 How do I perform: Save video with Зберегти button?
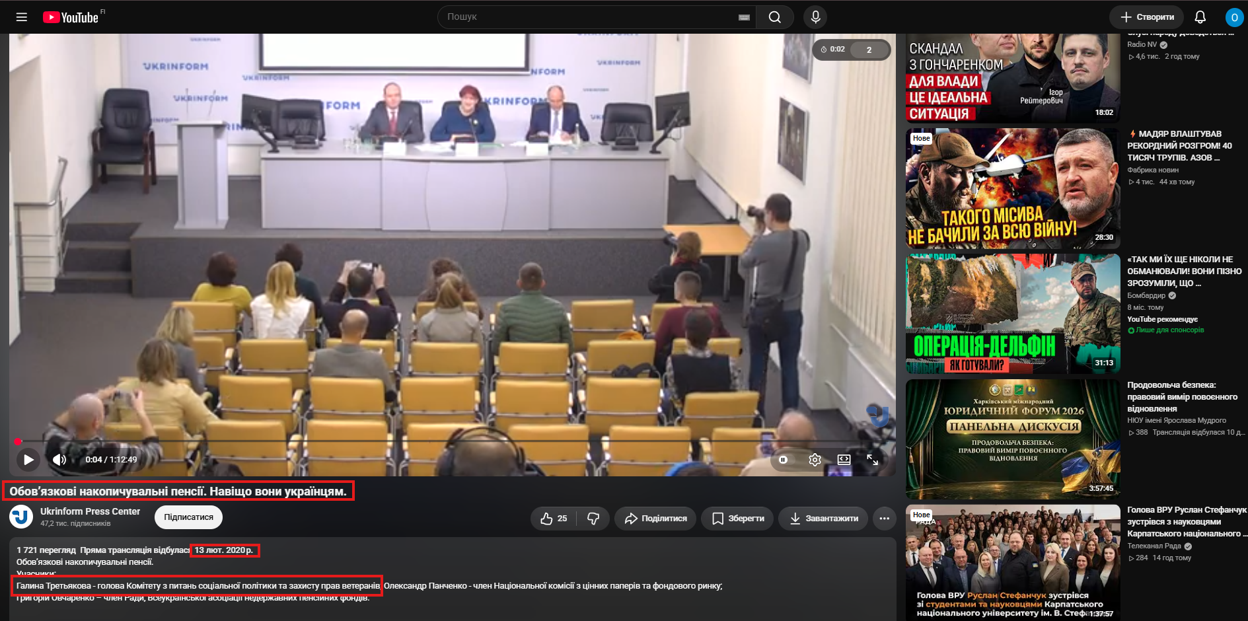[737, 519]
